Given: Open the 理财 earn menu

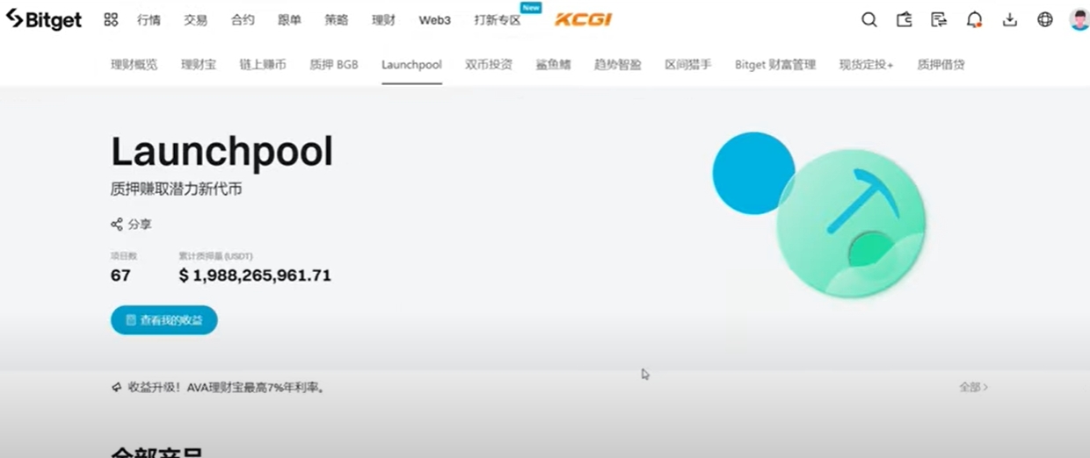Looking at the screenshot, I should [x=383, y=20].
